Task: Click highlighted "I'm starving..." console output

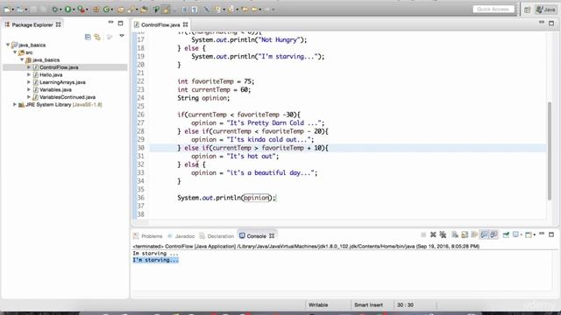Action: pos(156,260)
